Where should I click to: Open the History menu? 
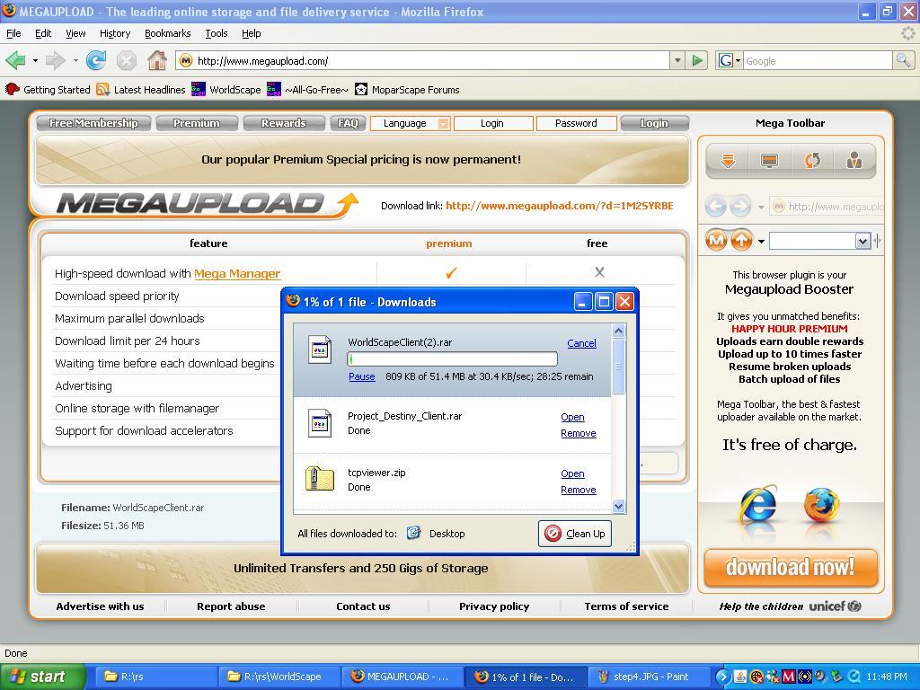(x=114, y=33)
